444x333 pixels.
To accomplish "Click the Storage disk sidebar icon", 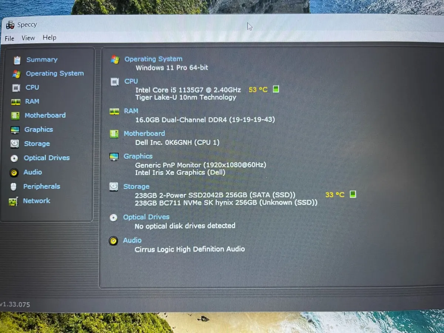I will tap(15, 144).
